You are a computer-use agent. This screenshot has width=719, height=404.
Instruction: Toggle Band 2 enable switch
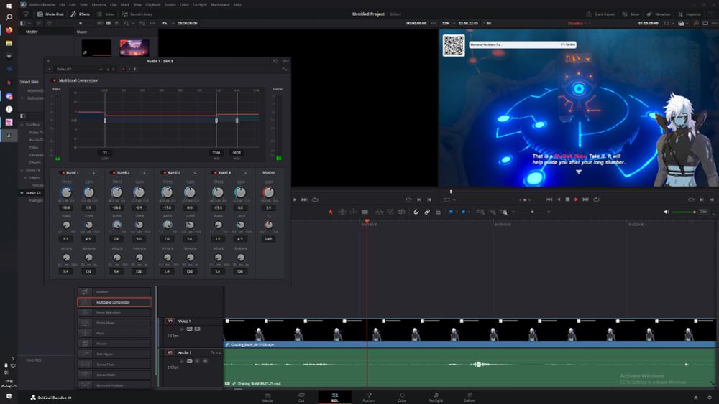(x=114, y=172)
